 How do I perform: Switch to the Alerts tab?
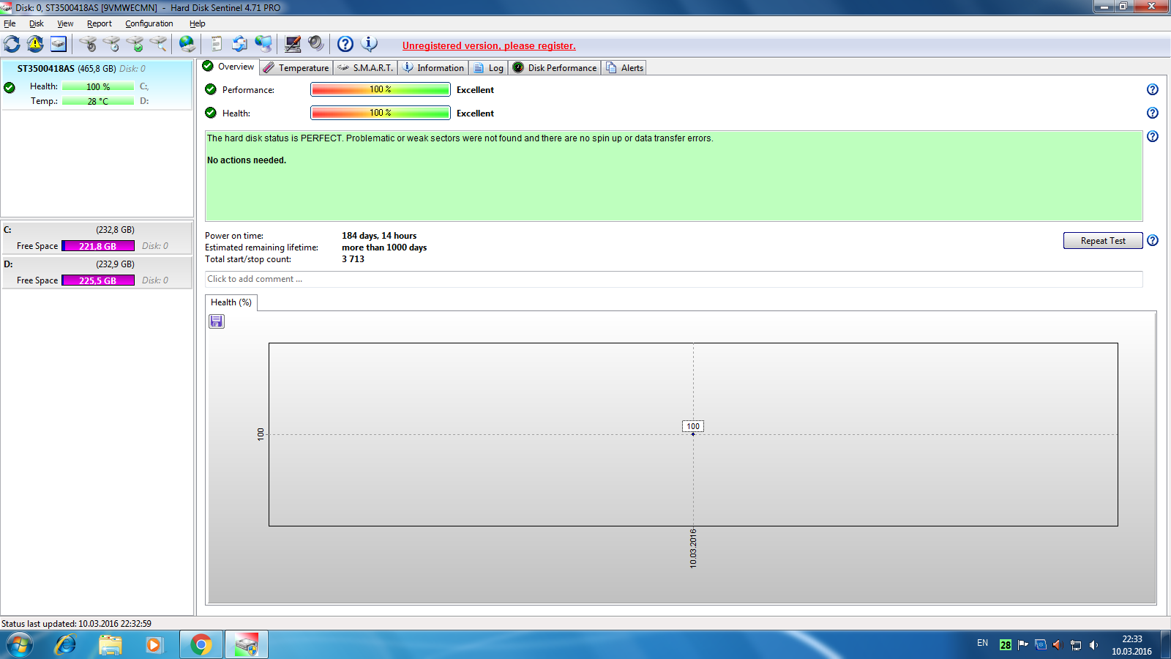624,67
